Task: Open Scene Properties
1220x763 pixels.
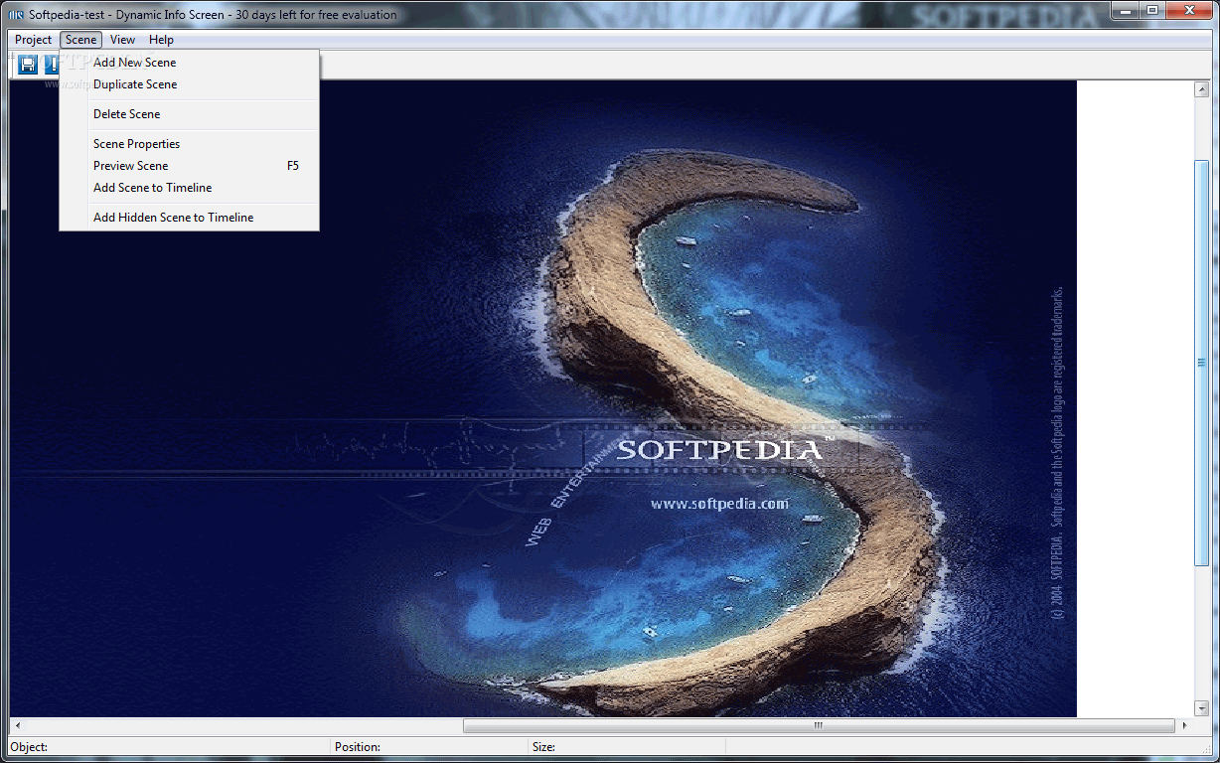Action: (189, 144)
